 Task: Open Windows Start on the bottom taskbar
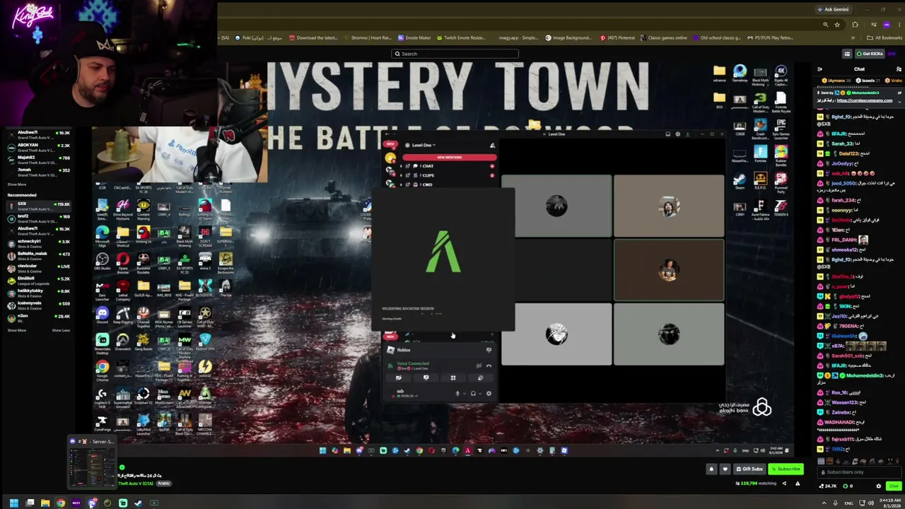point(13,503)
